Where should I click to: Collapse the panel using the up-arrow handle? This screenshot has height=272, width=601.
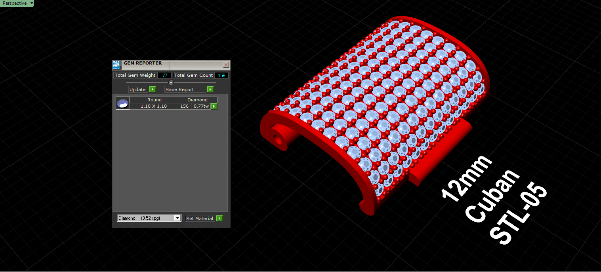point(171,82)
